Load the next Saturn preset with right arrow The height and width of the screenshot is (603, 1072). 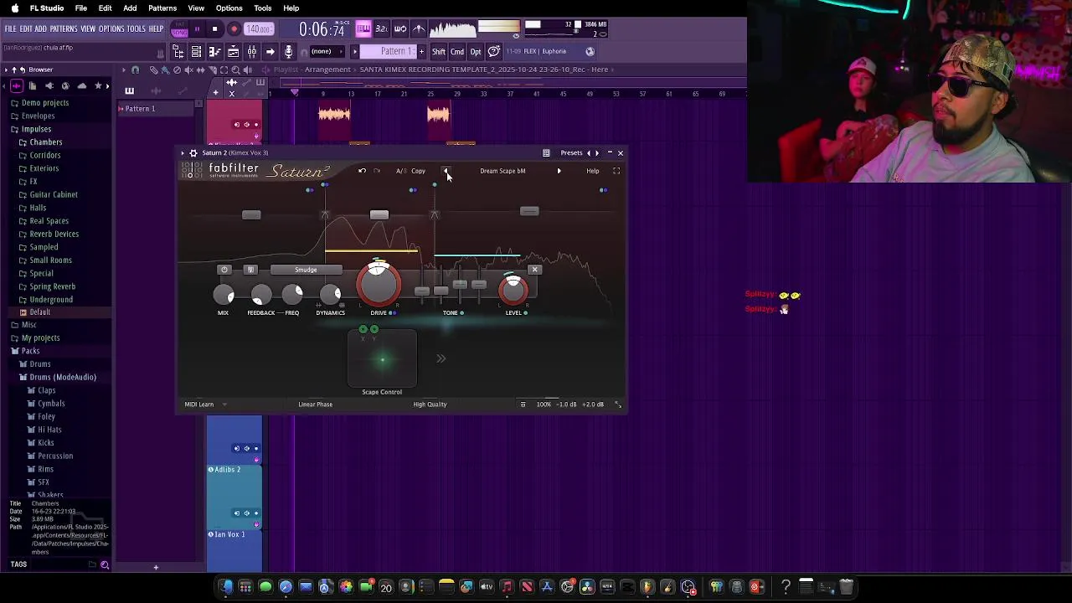559,171
